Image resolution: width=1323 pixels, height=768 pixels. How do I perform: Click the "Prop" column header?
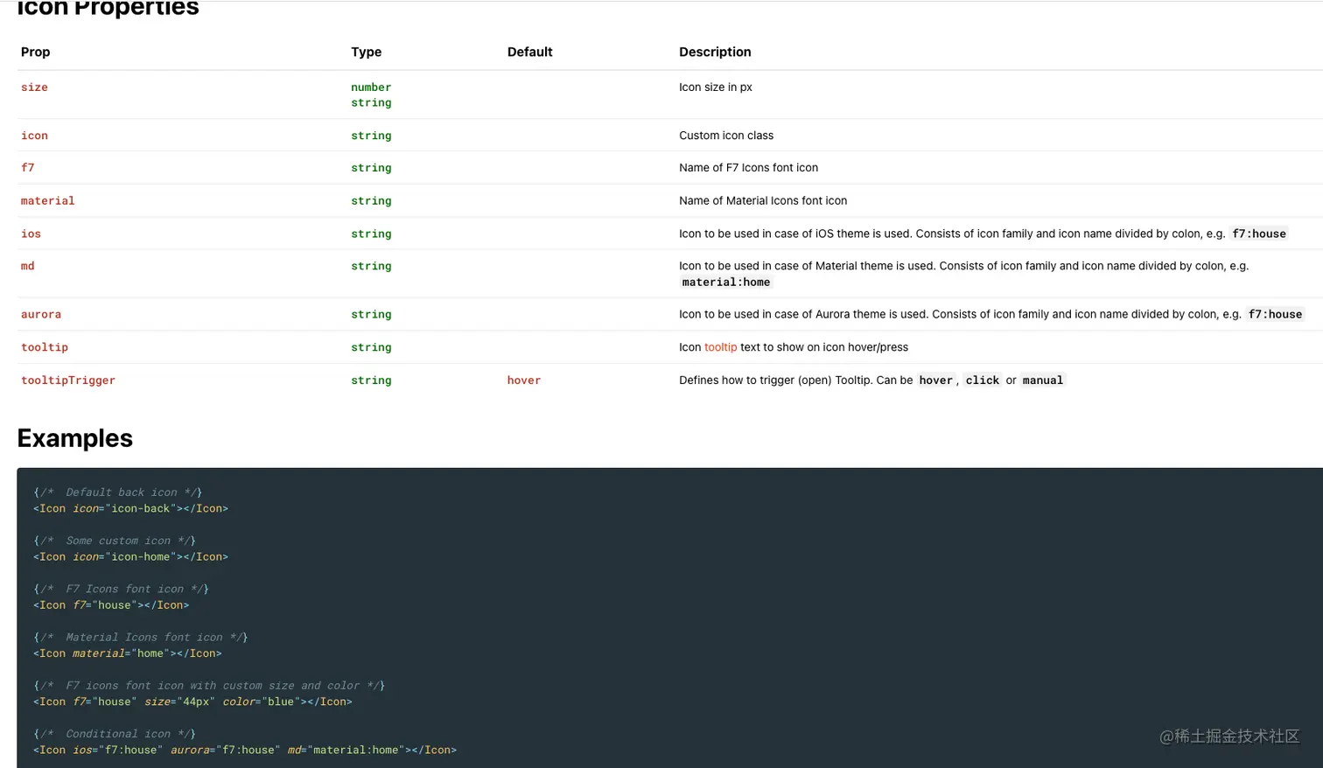35,52
